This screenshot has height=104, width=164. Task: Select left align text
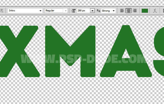122,11
